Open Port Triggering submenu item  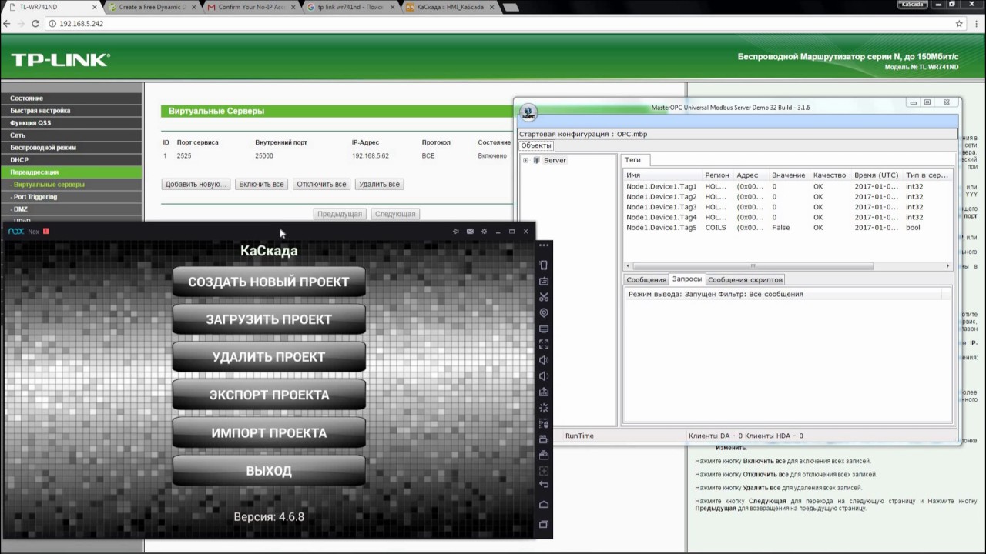(x=71, y=197)
